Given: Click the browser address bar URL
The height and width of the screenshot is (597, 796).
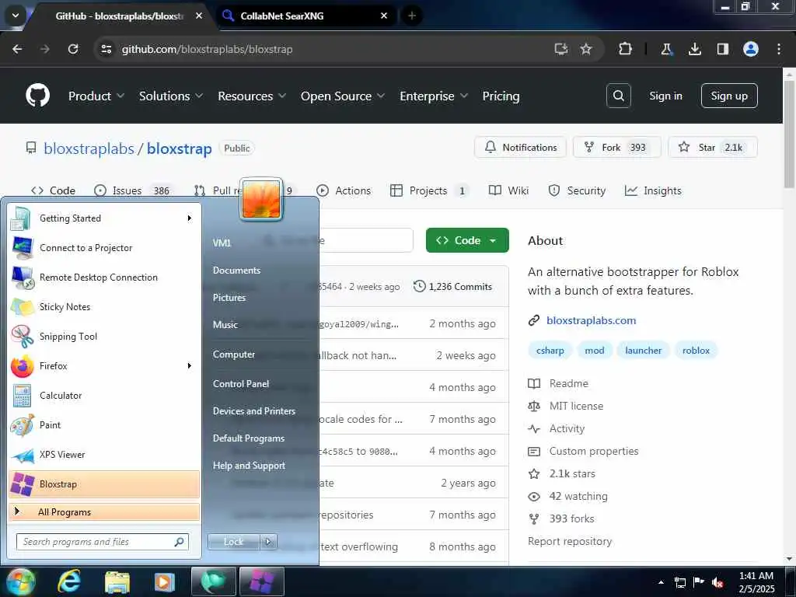Looking at the screenshot, I should [x=207, y=49].
